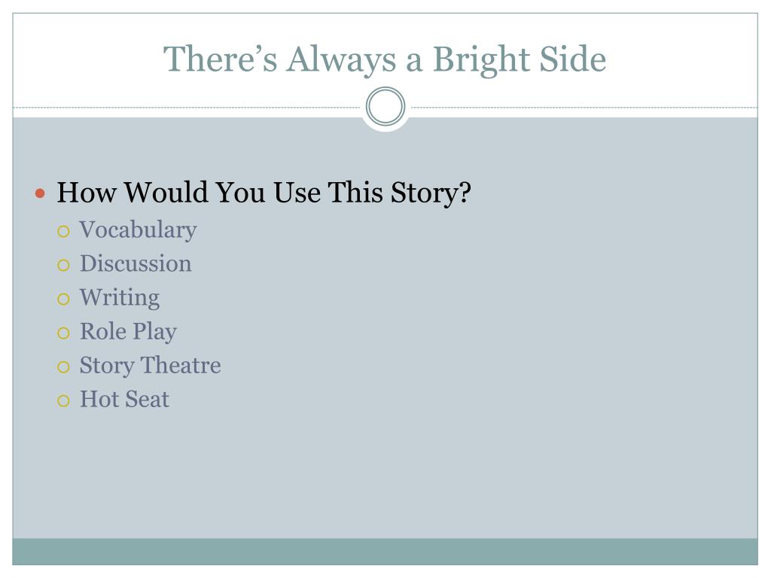Viewport: 771px width, 578px height.
Task: Click the yellow ring bullet beside Story Theatre
Action: 63,367
